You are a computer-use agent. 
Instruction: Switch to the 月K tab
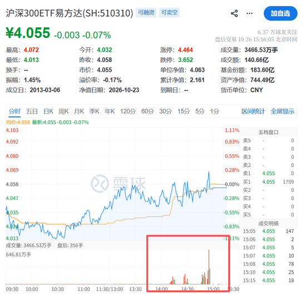(79, 111)
